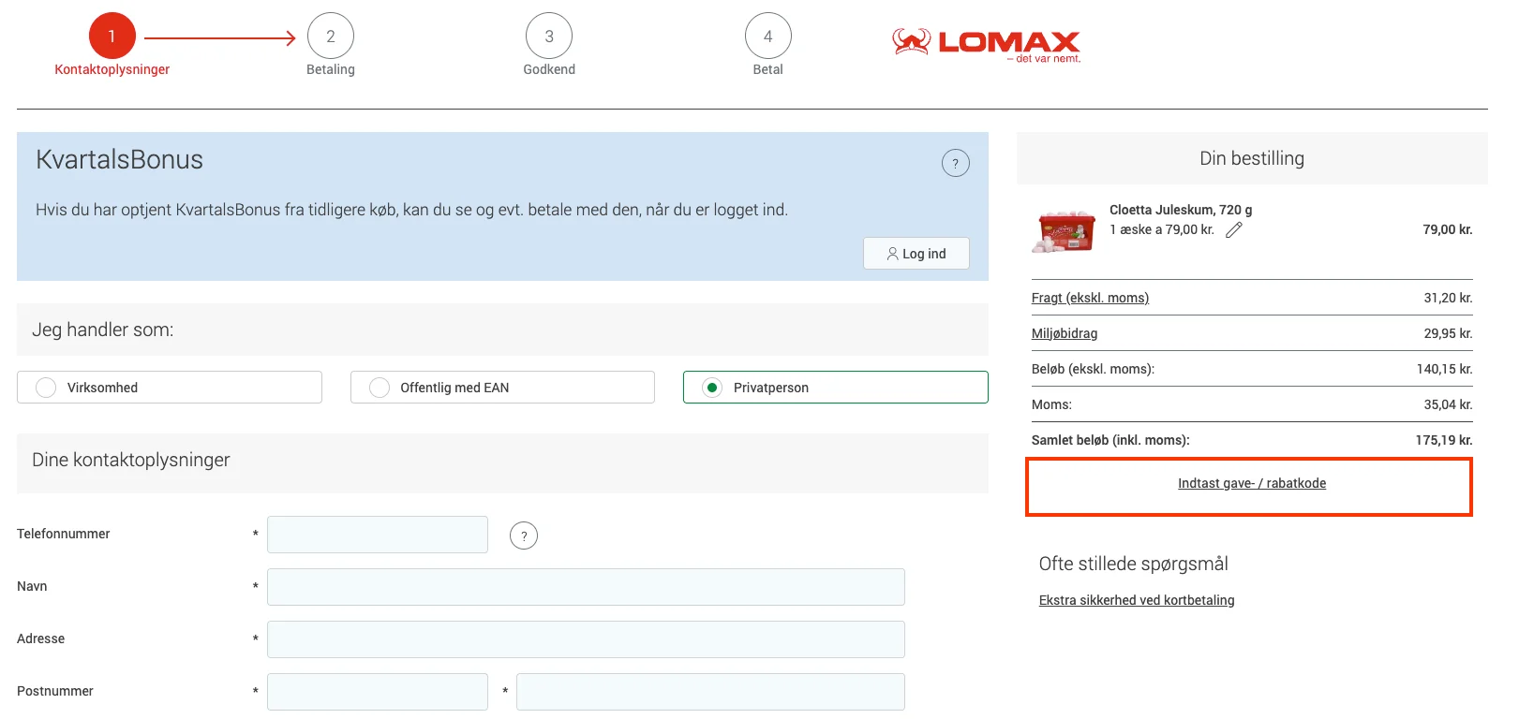Focus the Telefonnummer input field
The height and width of the screenshot is (719, 1519).
[x=378, y=535]
